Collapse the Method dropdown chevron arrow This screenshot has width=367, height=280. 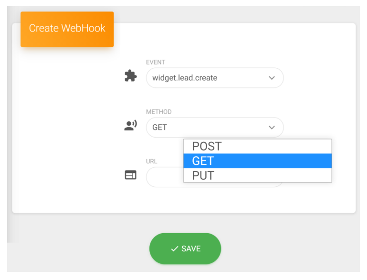pyautogui.click(x=272, y=128)
